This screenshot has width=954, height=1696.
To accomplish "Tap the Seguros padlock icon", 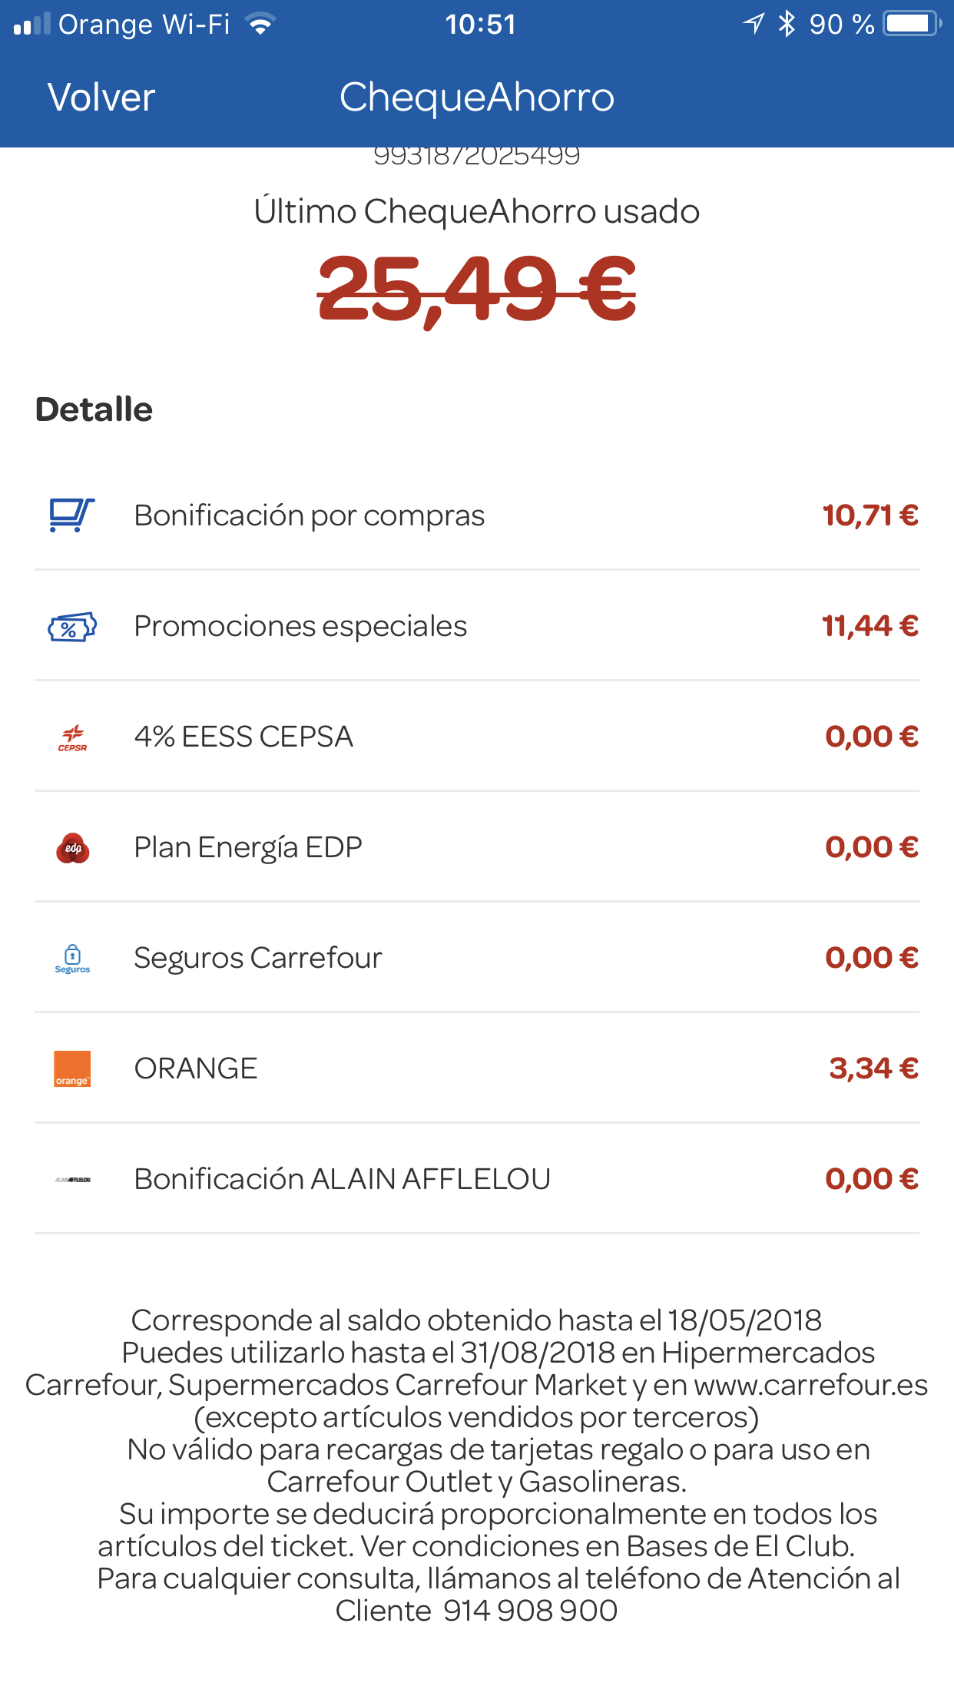I will point(72,959).
